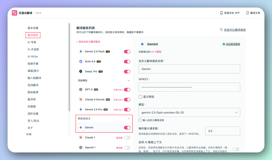Click the phone icon beside 安装手机 APP

pos(221,13)
